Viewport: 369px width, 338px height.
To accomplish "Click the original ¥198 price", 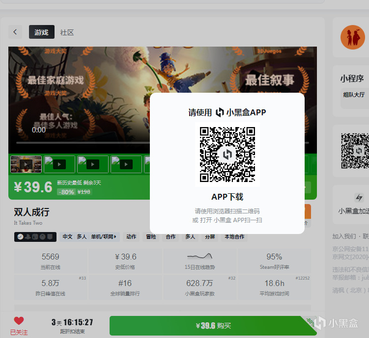I will pyautogui.click(x=84, y=192).
